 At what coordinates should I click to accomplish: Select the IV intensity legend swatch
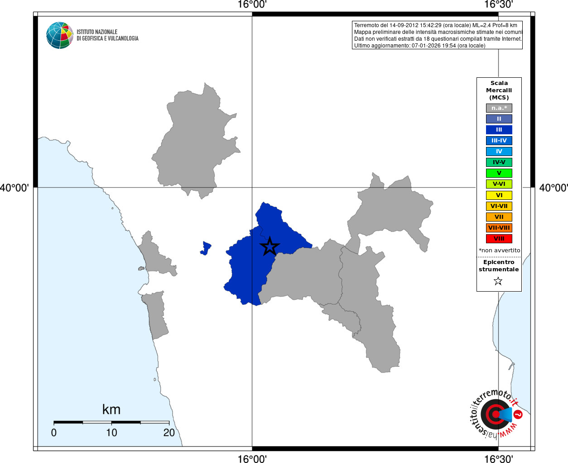click(x=499, y=151)
